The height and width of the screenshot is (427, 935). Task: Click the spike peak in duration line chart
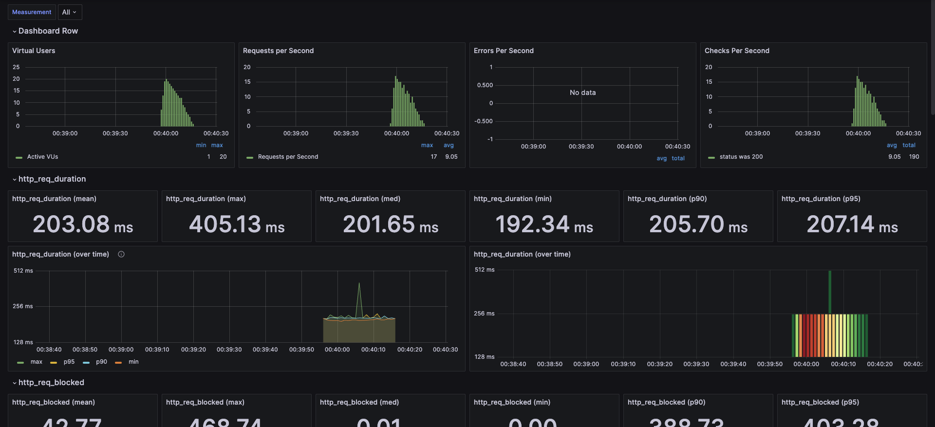click(x=359, y=284)
